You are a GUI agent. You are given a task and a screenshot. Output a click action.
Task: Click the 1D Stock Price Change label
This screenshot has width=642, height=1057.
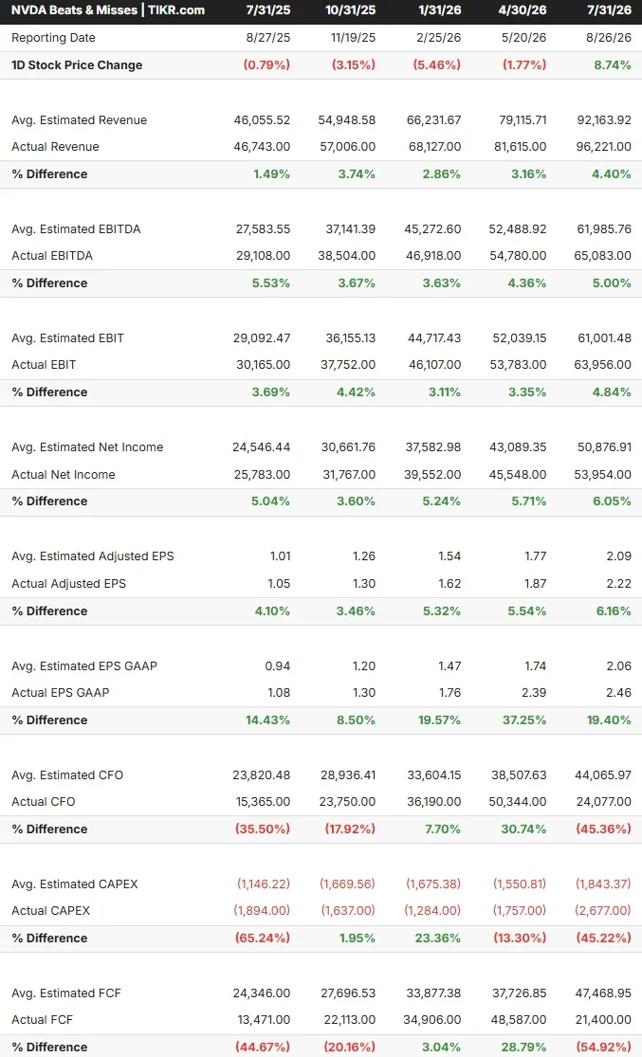(77, 65)
